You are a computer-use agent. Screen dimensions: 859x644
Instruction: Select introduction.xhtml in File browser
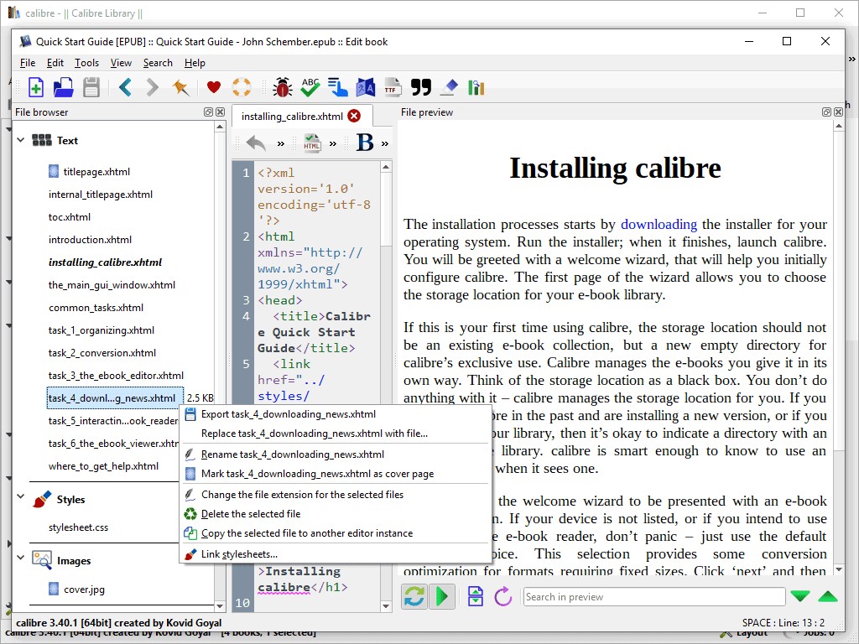[90, 240]
